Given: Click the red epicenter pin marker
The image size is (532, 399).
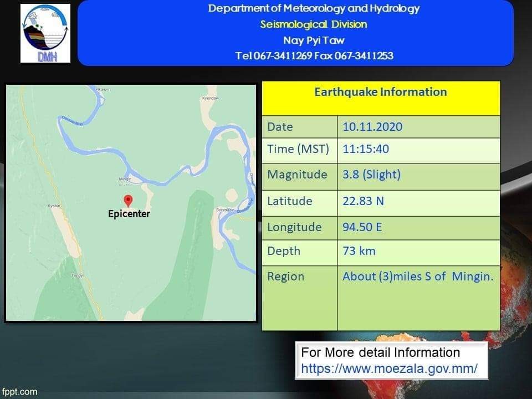Looking at the screenshot, I should pos(128,200).
